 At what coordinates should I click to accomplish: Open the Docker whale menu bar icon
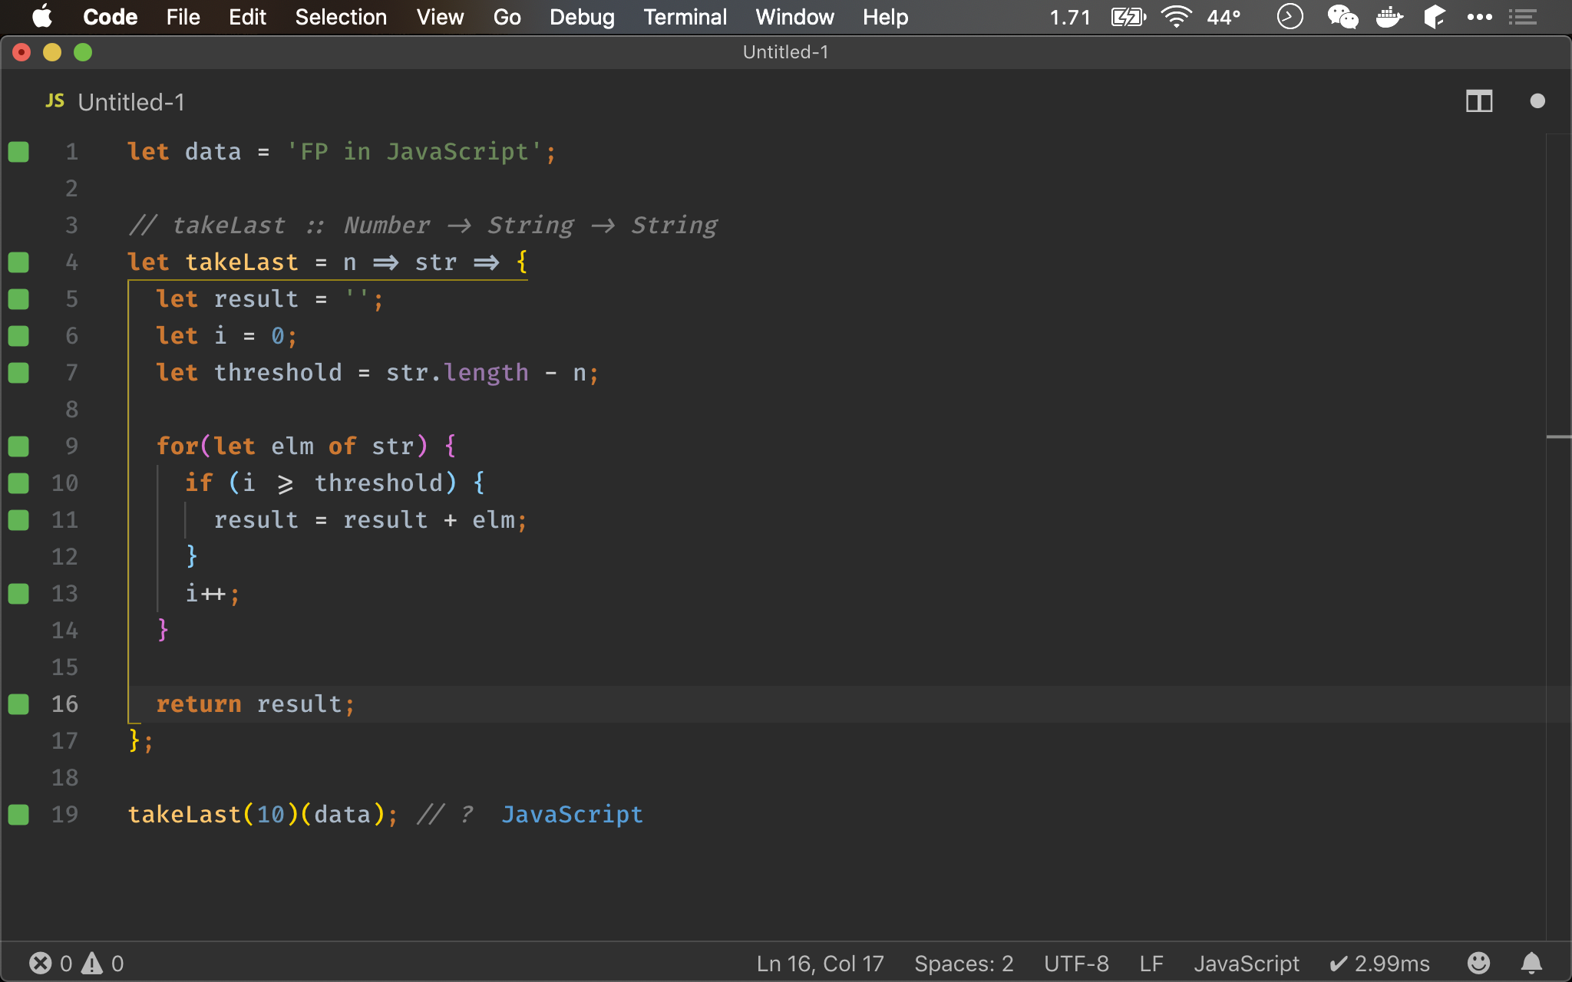coord(1389,17)
